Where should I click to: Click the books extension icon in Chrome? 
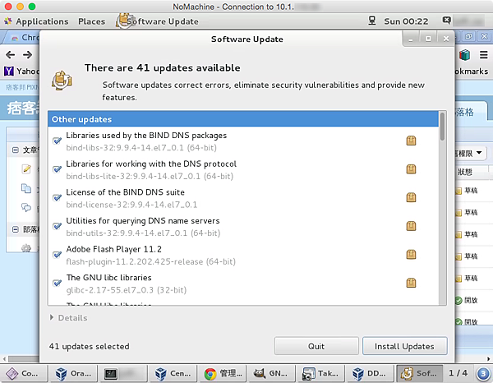pyautogui.click(x=464, y=55)
